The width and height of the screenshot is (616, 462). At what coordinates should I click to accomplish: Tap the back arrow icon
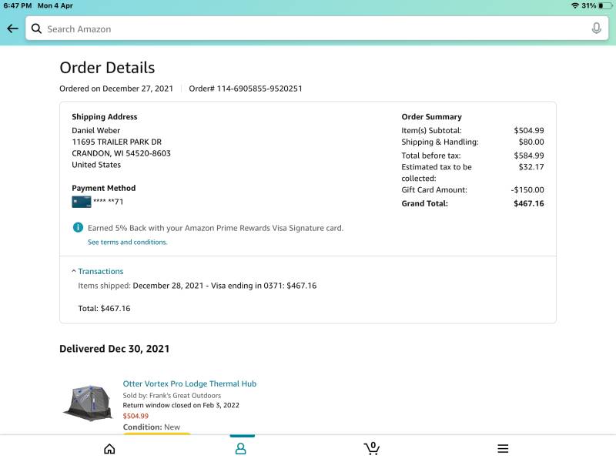click(x=12, y=28)
